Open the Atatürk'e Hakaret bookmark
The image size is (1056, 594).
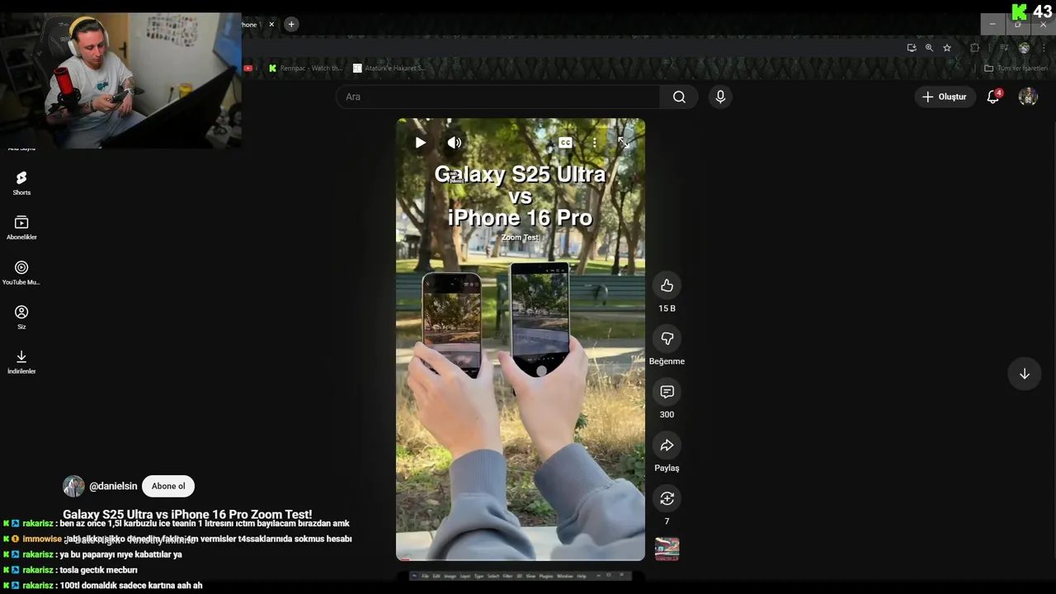[389, 68]
